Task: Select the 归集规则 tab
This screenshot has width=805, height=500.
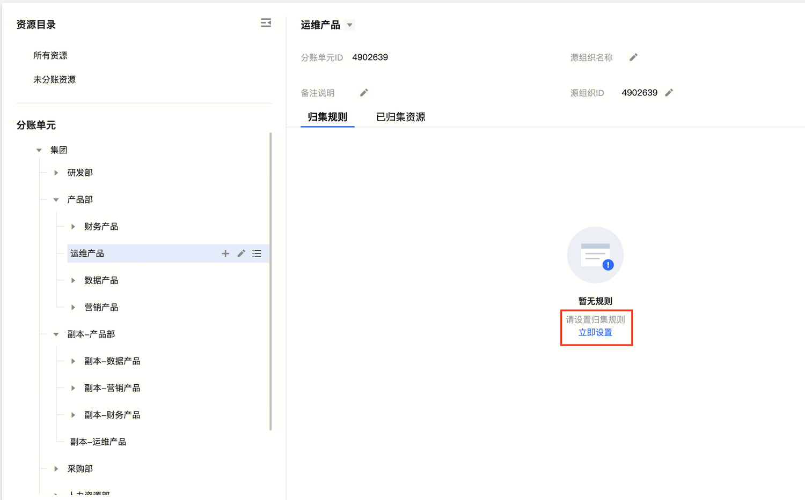Action: [327, 117]
